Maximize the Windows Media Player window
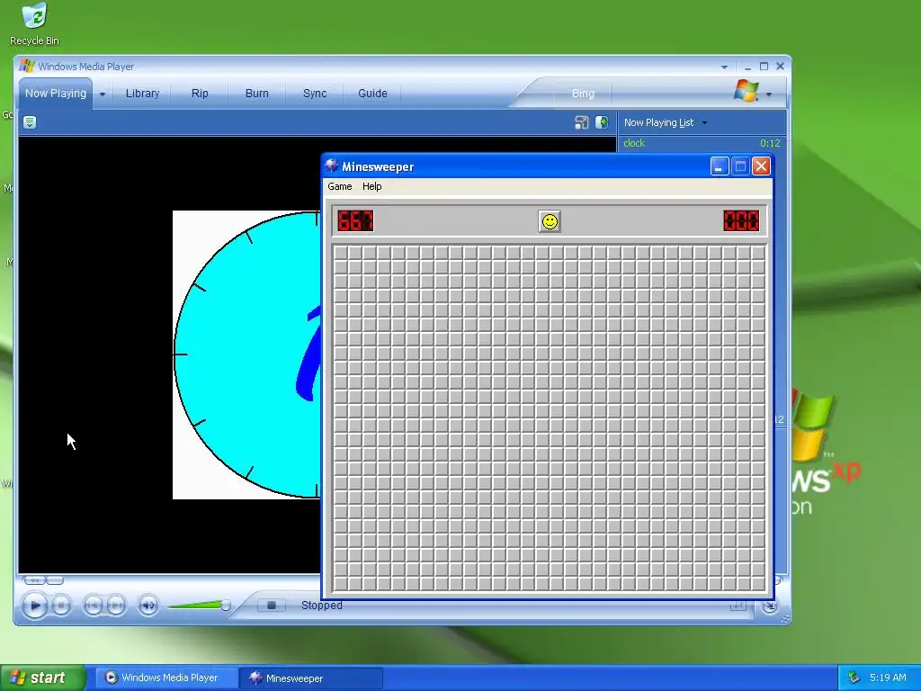The height and width of the screenshot is (691, 921). click(764, 67)
